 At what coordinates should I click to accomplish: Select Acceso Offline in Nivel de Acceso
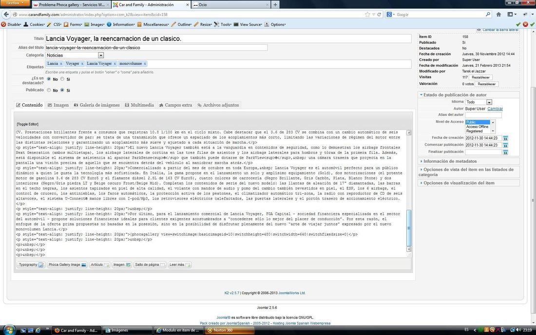click(x=477, y=127)
